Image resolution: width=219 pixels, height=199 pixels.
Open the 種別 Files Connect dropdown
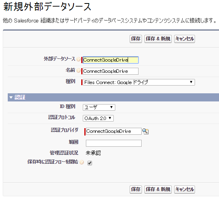(139, 82)
